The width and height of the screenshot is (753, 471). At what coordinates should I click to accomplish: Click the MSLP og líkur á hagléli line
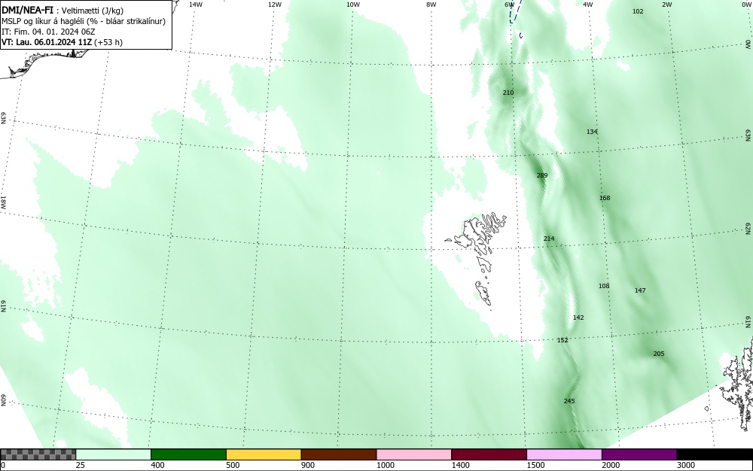tap(84, 21)
